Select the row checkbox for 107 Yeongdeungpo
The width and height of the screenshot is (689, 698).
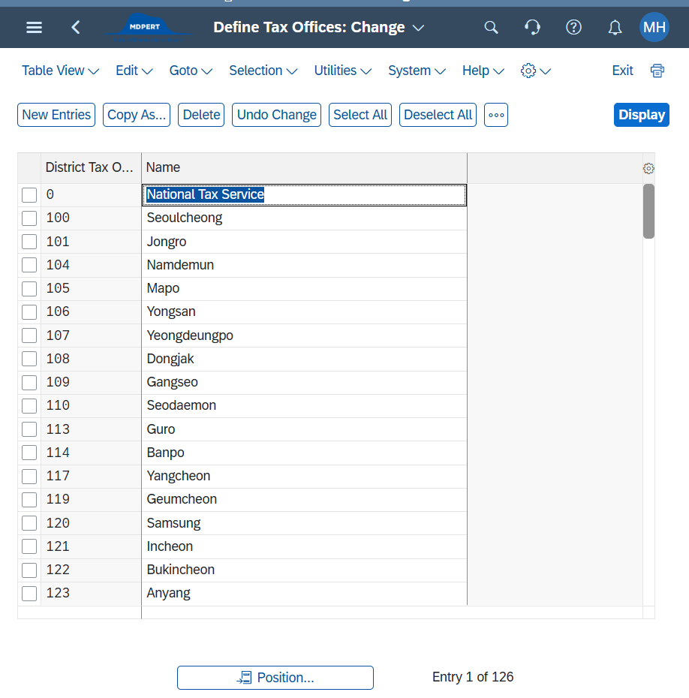point(29,335)
